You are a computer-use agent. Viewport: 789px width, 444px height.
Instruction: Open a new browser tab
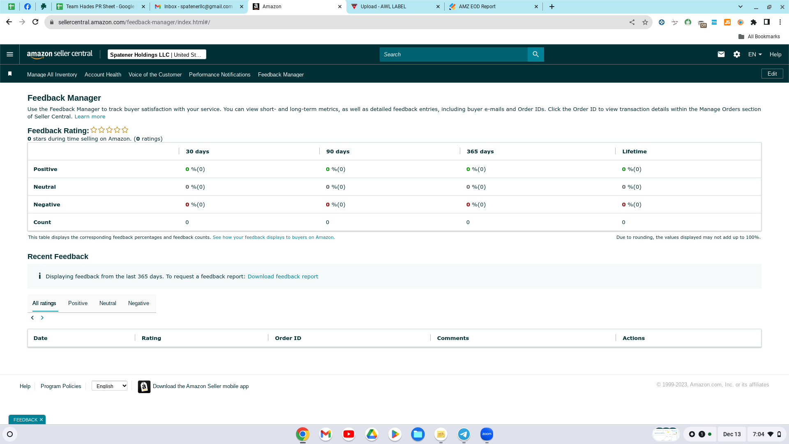552,7
